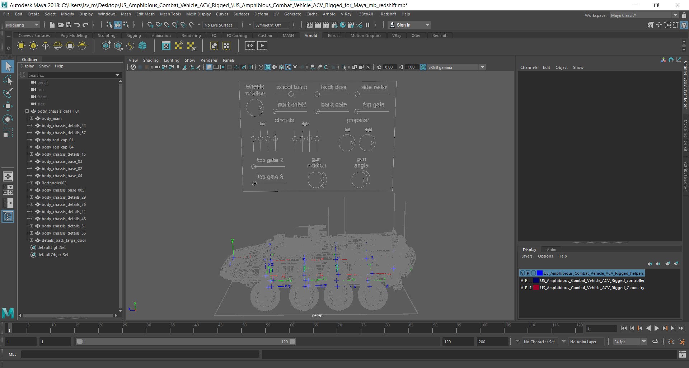This screenshot has height=368, width=689.
Task: Click the blue helpers layer color swatch
Action: click(x=539, y=273)
